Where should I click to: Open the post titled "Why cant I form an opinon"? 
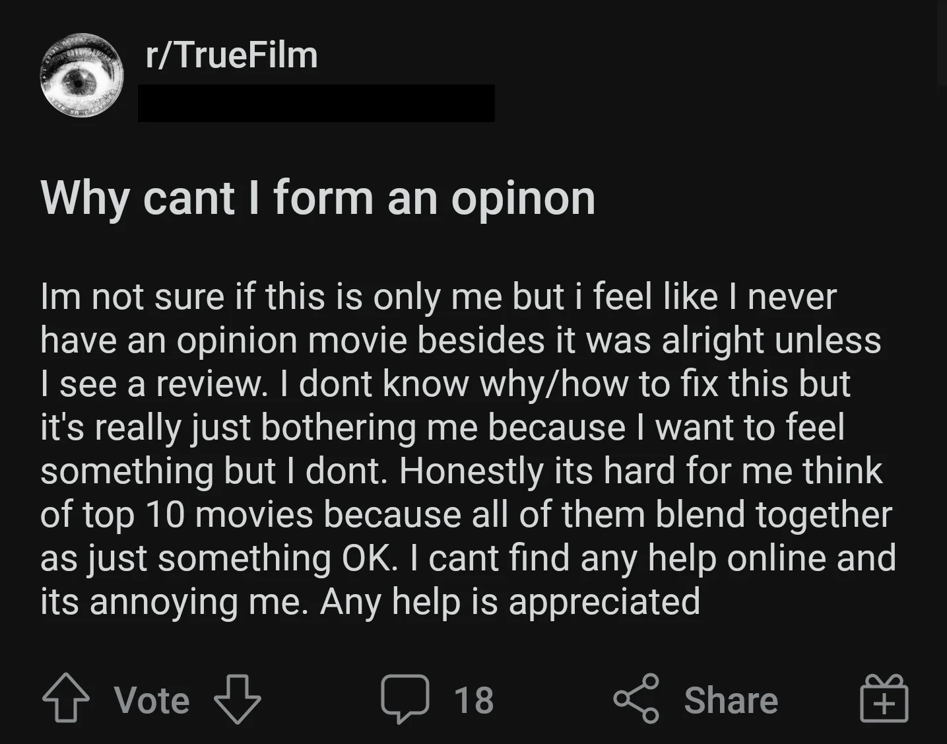(317, 197)
